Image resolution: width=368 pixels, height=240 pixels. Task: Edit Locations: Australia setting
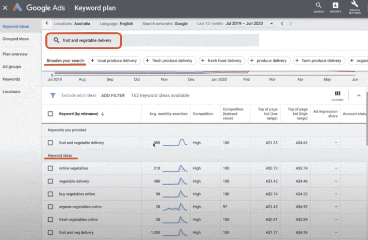[72, 24]
